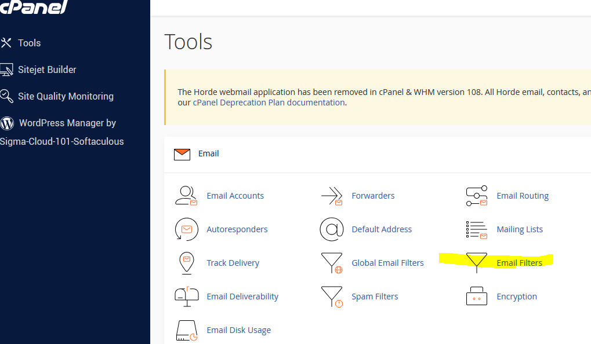Click the Email Deliverability mailbox icon

click(186, 297)
